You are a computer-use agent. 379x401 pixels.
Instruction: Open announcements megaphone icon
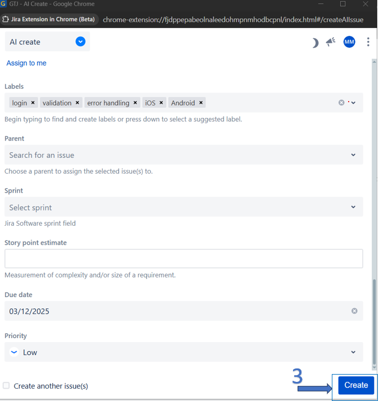(x=331, y=42)
